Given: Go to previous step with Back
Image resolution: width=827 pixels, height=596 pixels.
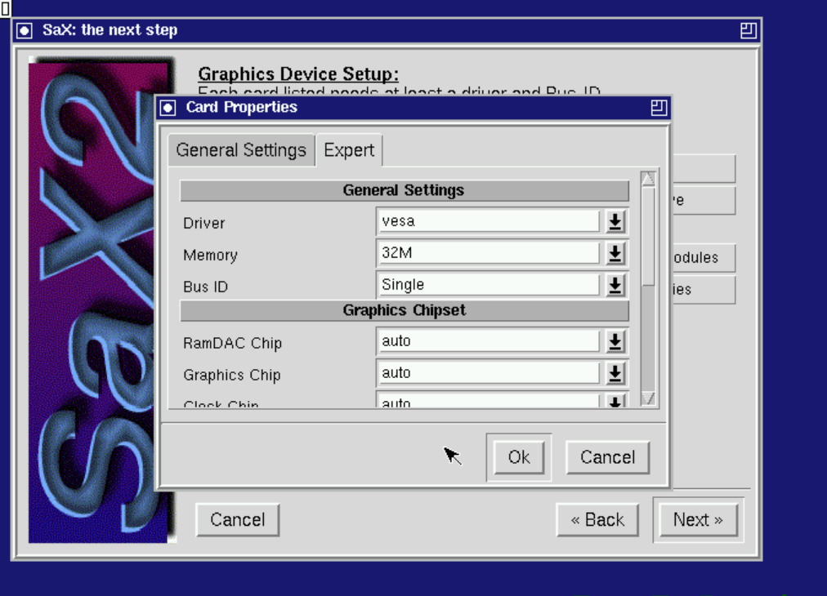Looking at the screenshot, I should (597, 519).
